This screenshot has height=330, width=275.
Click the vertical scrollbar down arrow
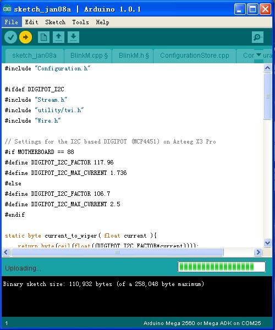tap(267, 243)
